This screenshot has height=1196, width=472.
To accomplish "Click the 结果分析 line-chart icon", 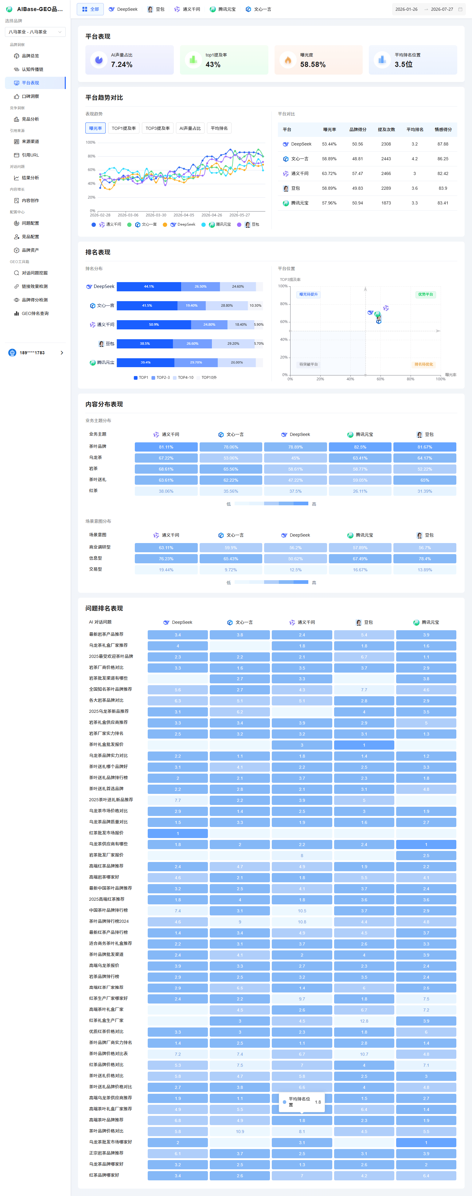I will (x=16, y=178).
